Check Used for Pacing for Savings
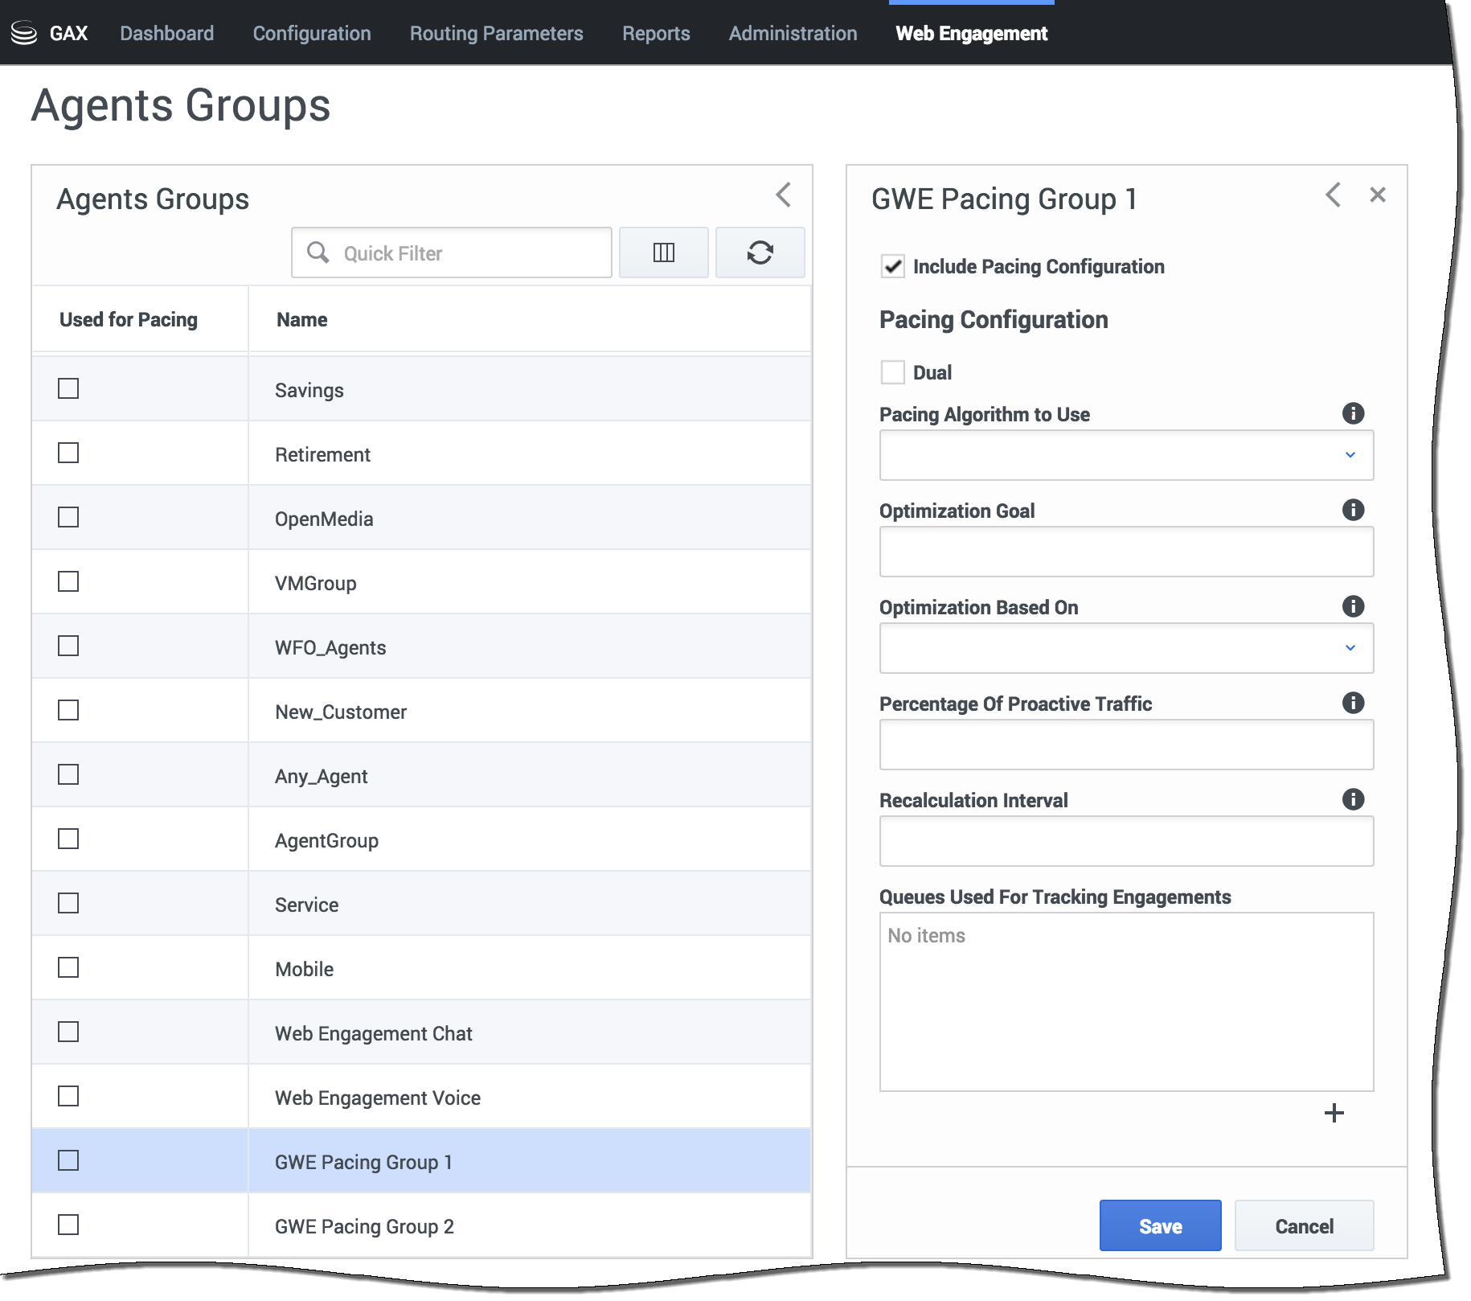Screen dimensions: 1471x1301 (x=68, y=389)
